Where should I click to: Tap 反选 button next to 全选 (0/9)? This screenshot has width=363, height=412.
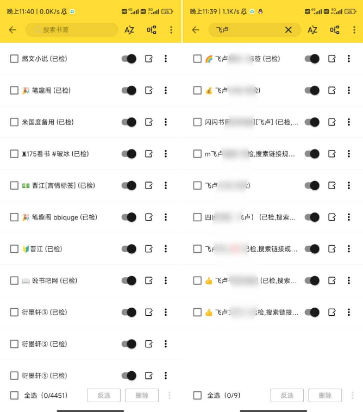(287, 395)
